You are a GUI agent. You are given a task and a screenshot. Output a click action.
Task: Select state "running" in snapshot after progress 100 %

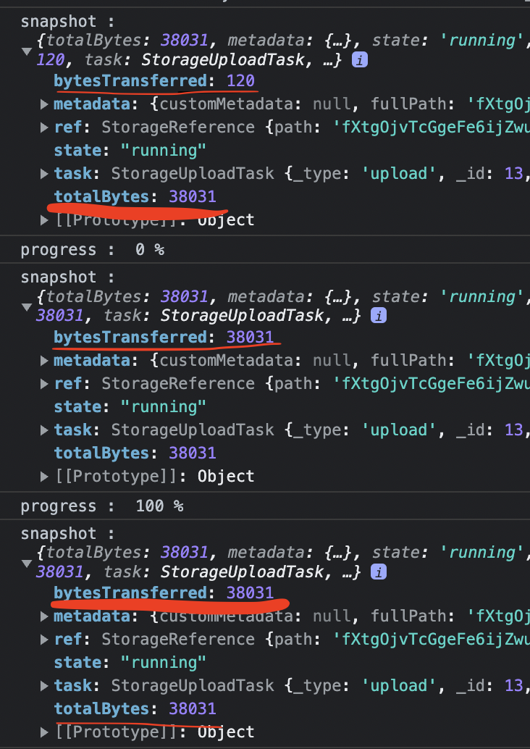click(130, 662)
